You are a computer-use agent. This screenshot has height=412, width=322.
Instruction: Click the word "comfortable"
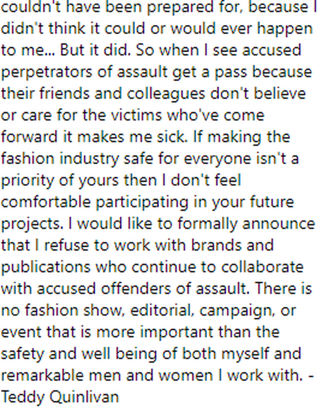click(45, 202)
